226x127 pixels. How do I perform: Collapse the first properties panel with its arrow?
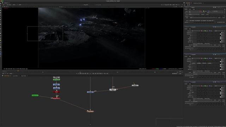tap(185, 7)
